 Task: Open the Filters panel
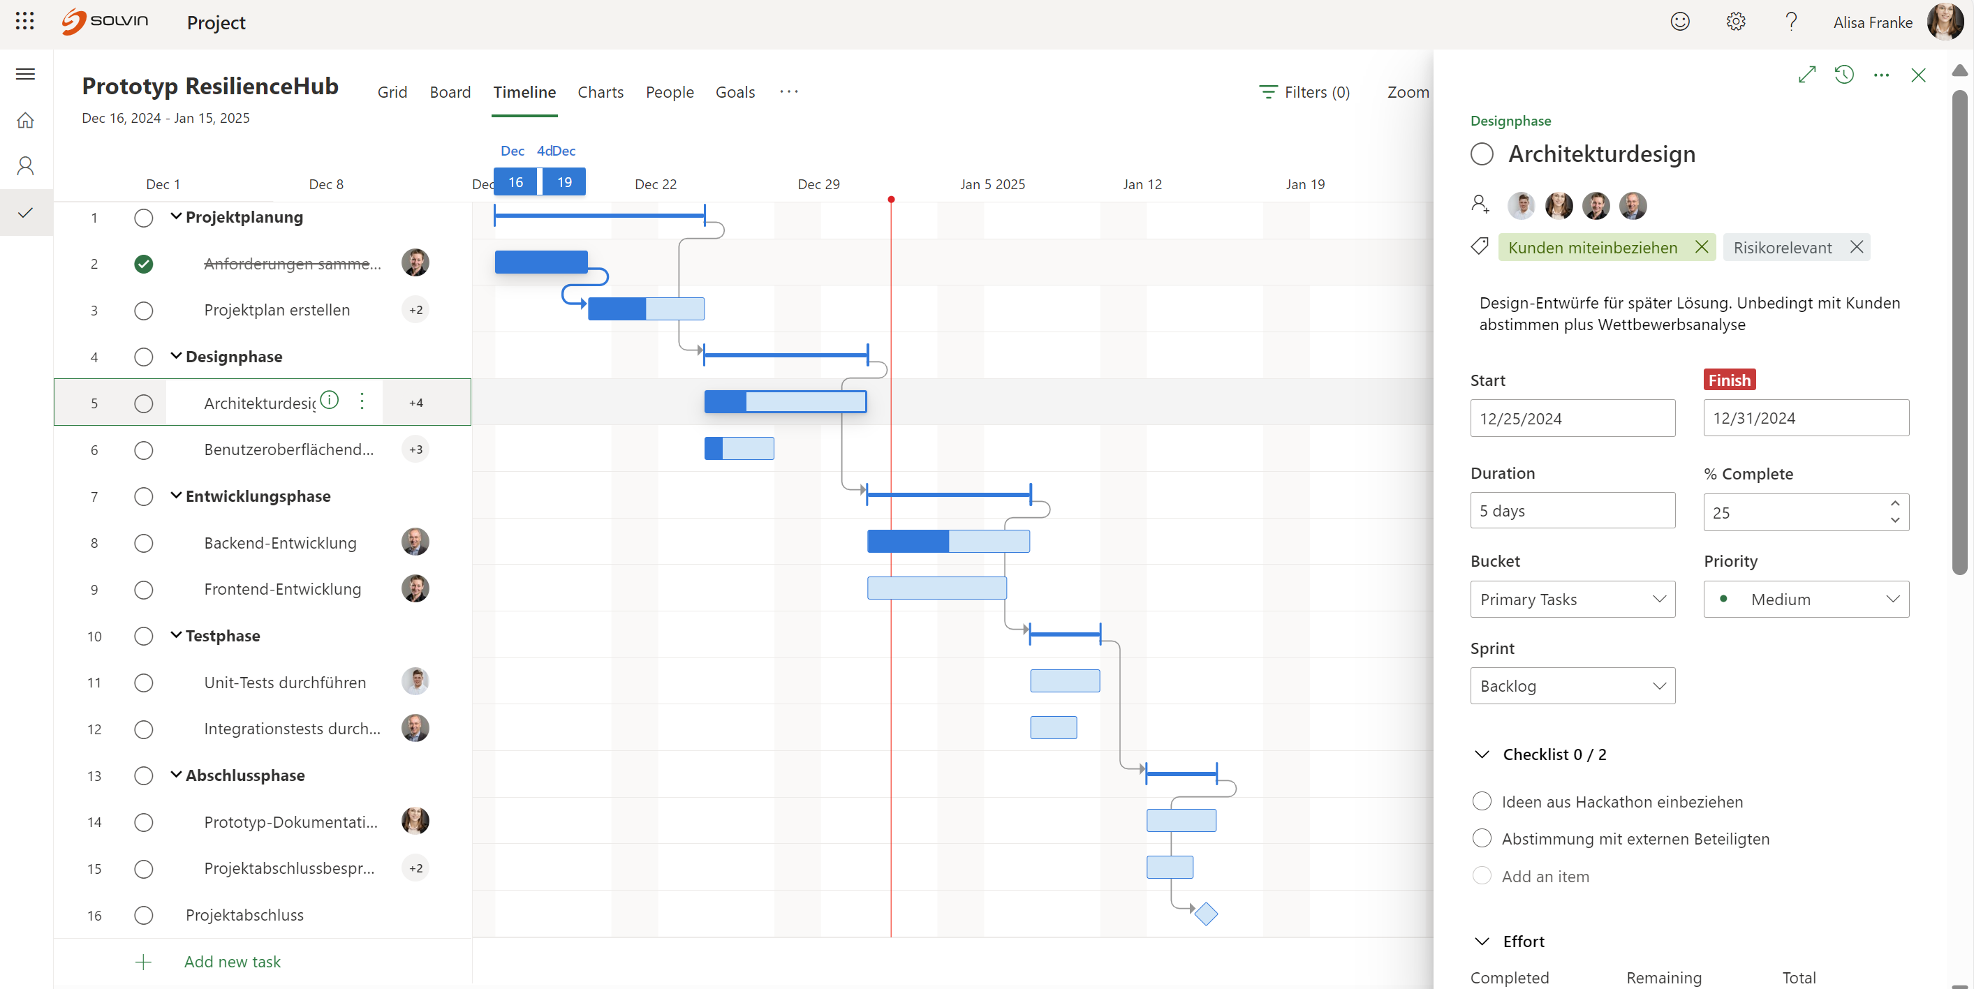[x=1305, y=92]
